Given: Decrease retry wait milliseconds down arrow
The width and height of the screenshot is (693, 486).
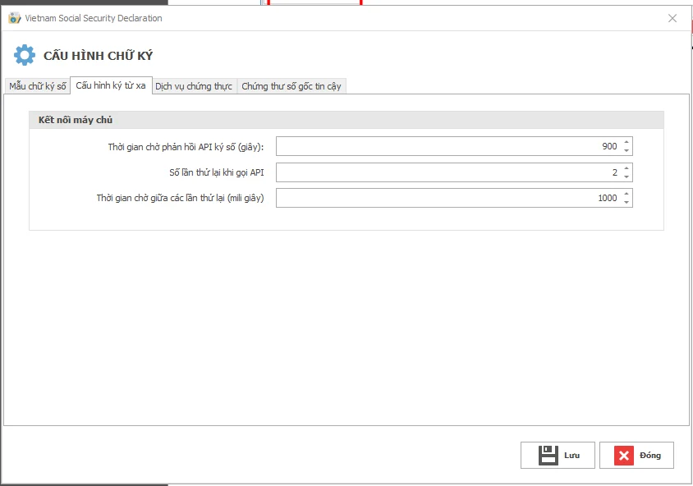Looking at the screenshot, I should [x=626, y=202].
